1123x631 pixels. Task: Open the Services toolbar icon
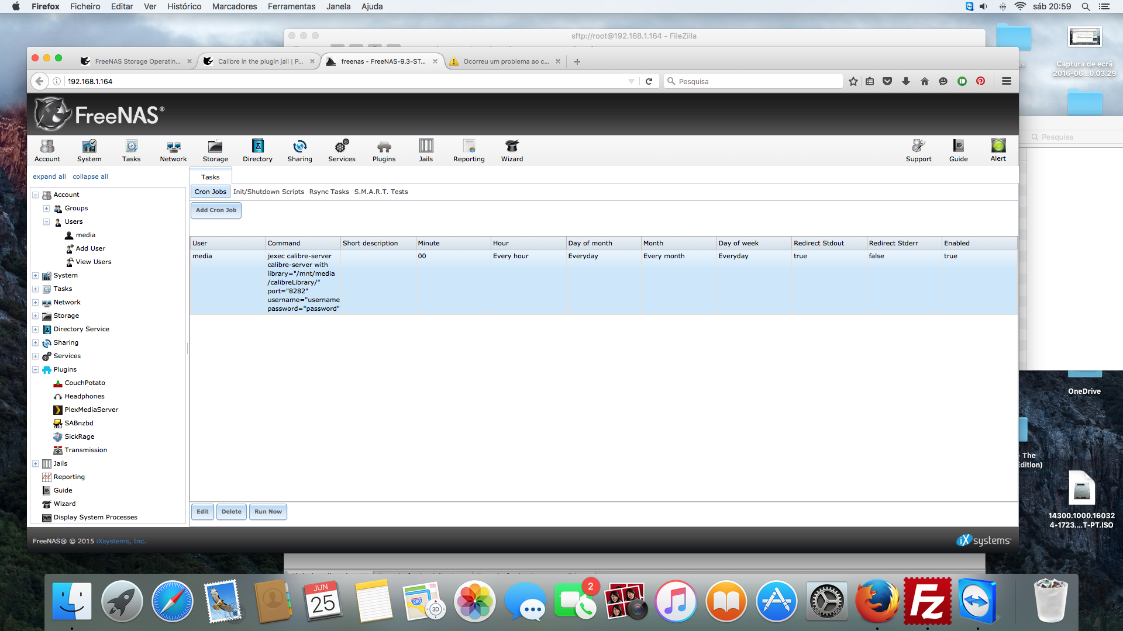[342, 150]
